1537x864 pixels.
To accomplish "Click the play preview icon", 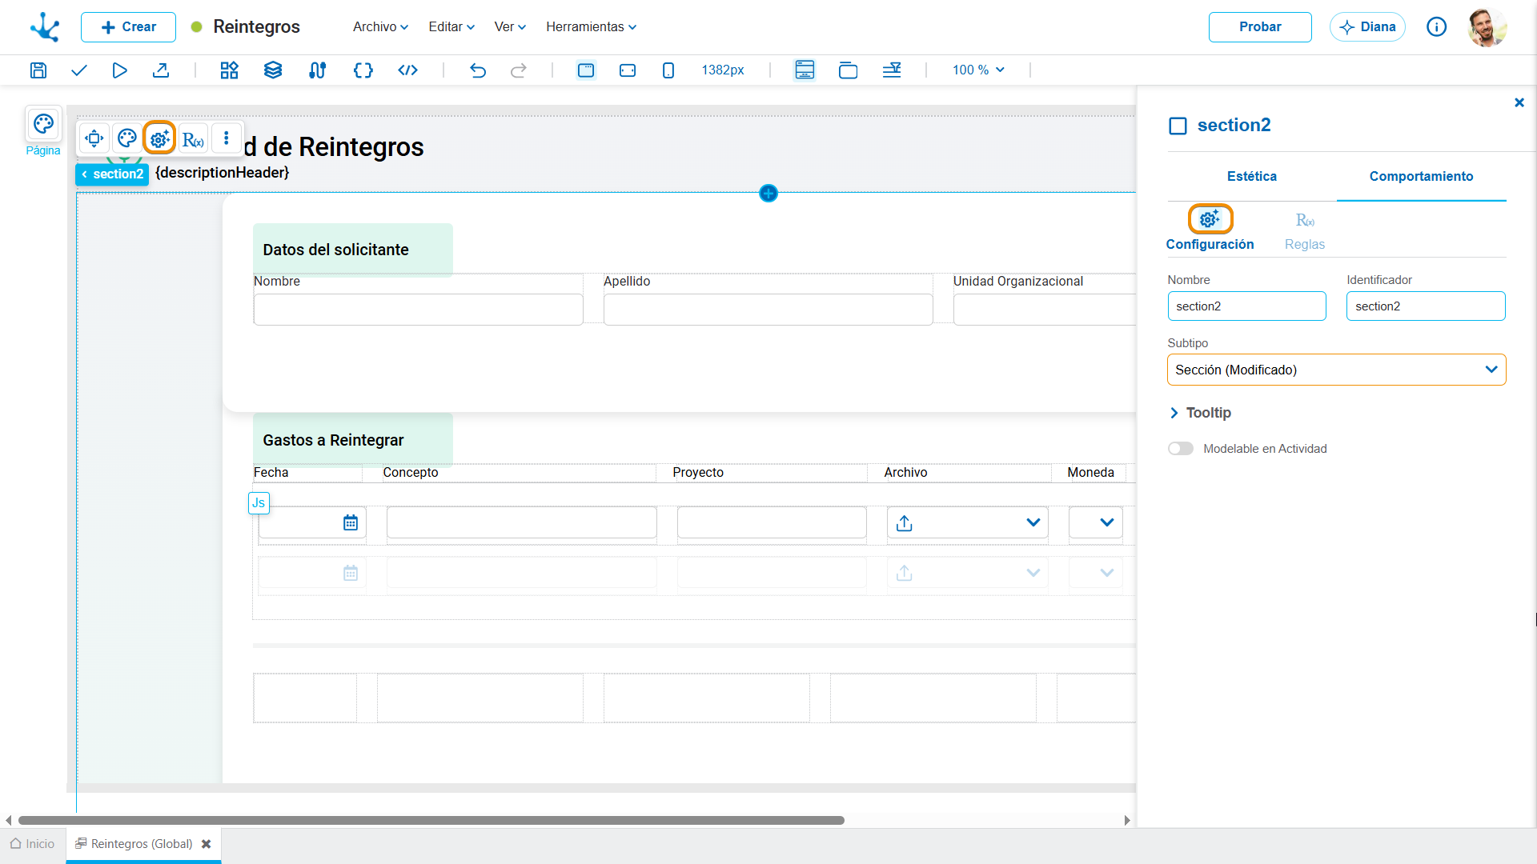I will (119, 70).
